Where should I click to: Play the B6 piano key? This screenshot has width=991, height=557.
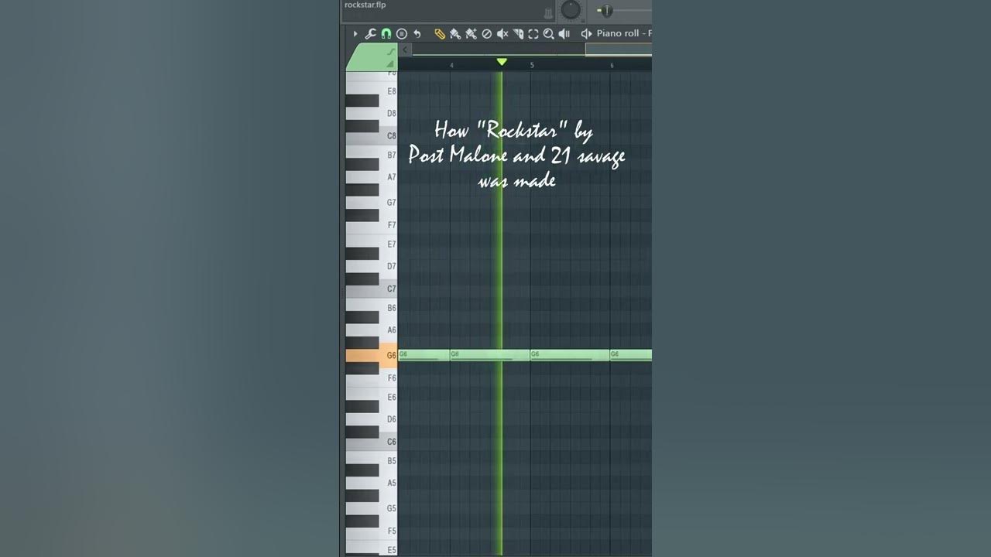[371, 309]
